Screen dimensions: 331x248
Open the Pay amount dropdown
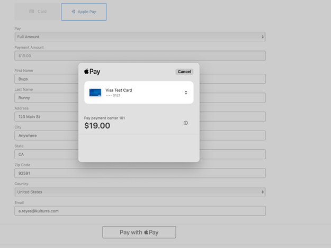pos(140,37)
